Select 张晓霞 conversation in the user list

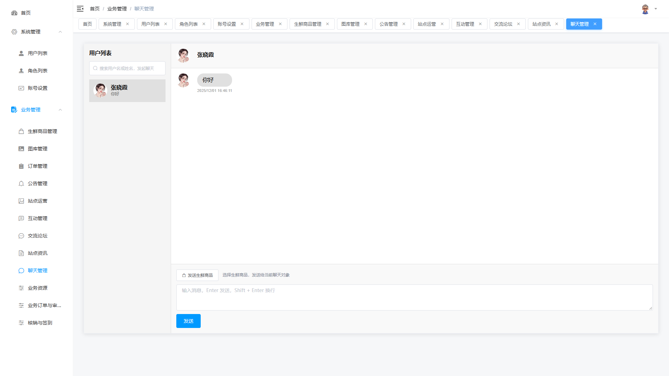(127, 91)
